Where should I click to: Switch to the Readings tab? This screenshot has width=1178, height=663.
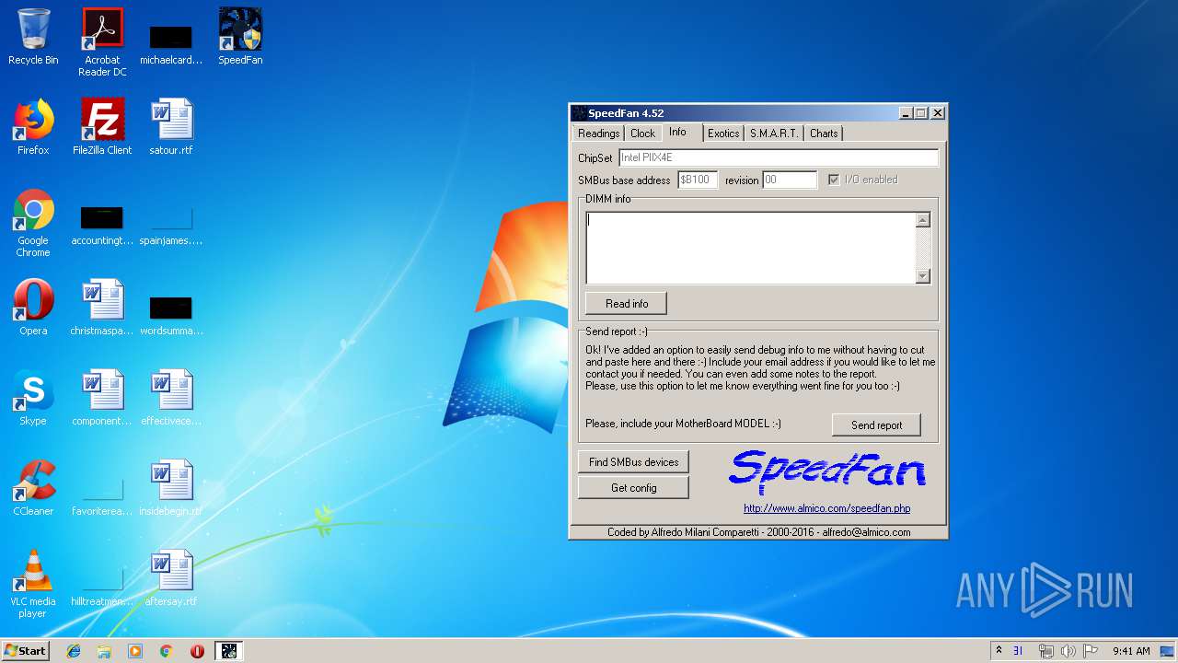[598, 134]
